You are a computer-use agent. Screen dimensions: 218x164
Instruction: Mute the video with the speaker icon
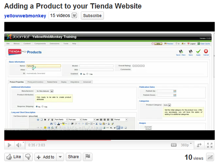(x=19, y=145)
